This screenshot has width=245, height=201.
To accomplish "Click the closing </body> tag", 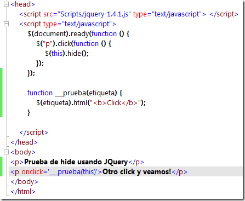I will point(24,182).
